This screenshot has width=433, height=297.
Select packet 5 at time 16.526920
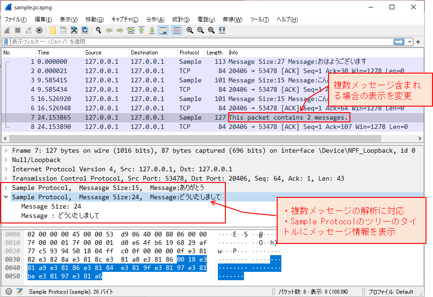[x=213, y=99]
